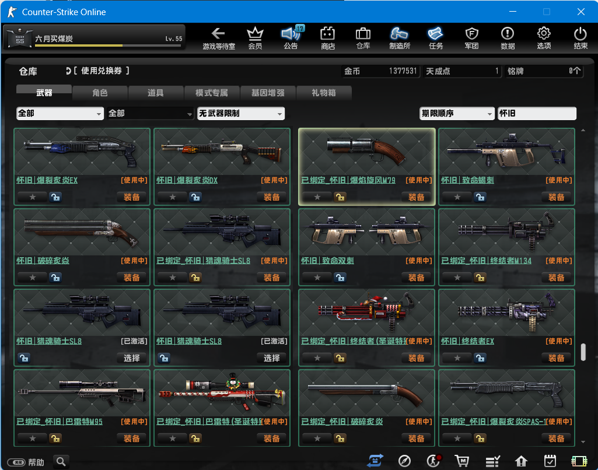This screenshot has height=470, width=598.
Task: Toggle the lock on 怀旧|终结者EX
Action: click(480, 358)
